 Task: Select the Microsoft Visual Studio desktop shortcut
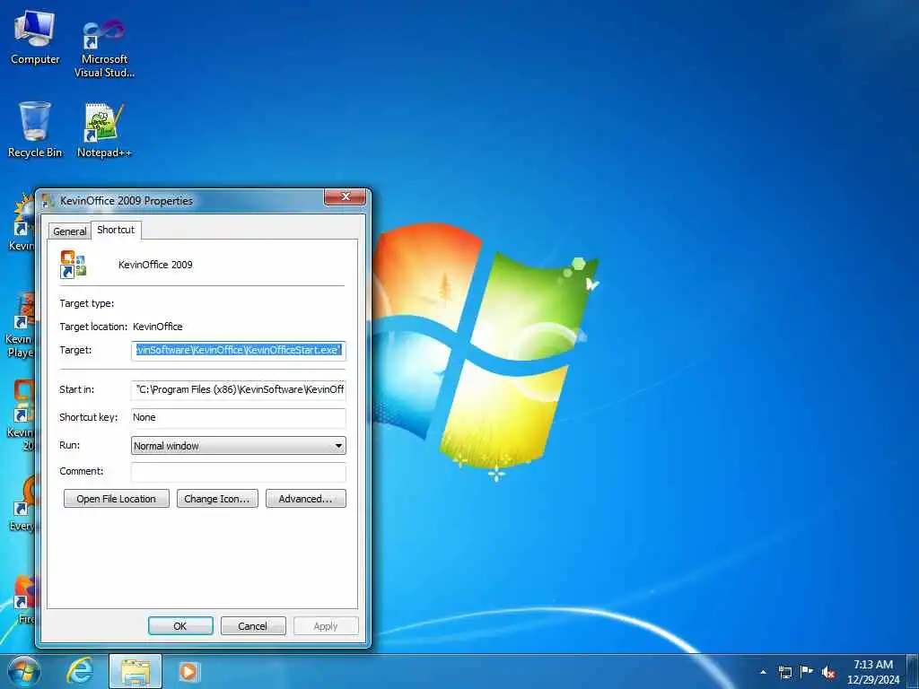pos(104,48)
